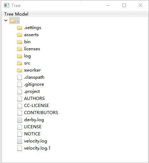Select the .settings label
This screenshot has width=149, height=163.
33,28
